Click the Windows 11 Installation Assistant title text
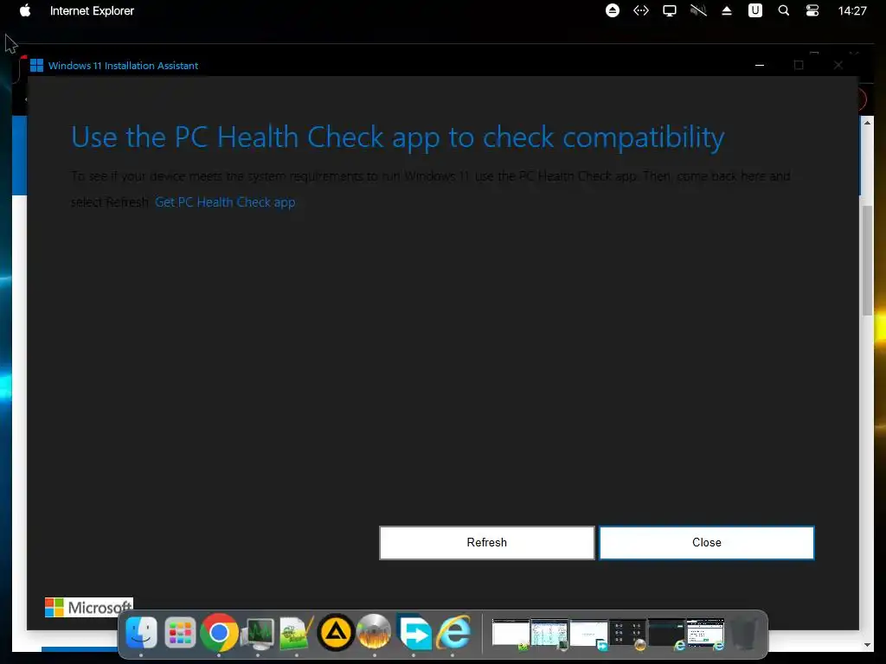 coord(123,66)
